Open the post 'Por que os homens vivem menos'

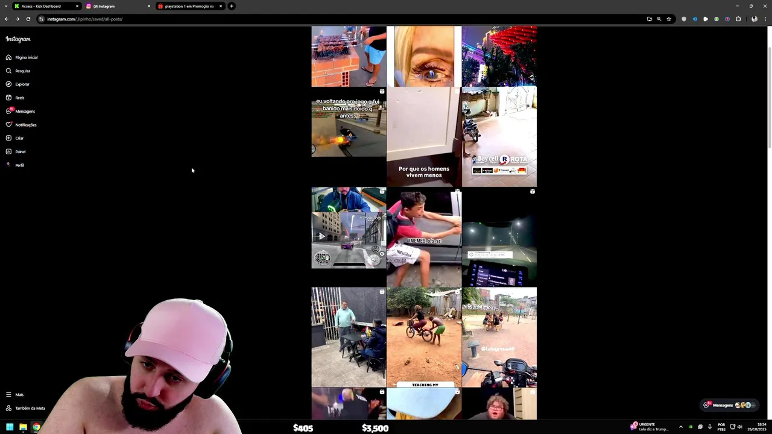(x=423, y=137)
